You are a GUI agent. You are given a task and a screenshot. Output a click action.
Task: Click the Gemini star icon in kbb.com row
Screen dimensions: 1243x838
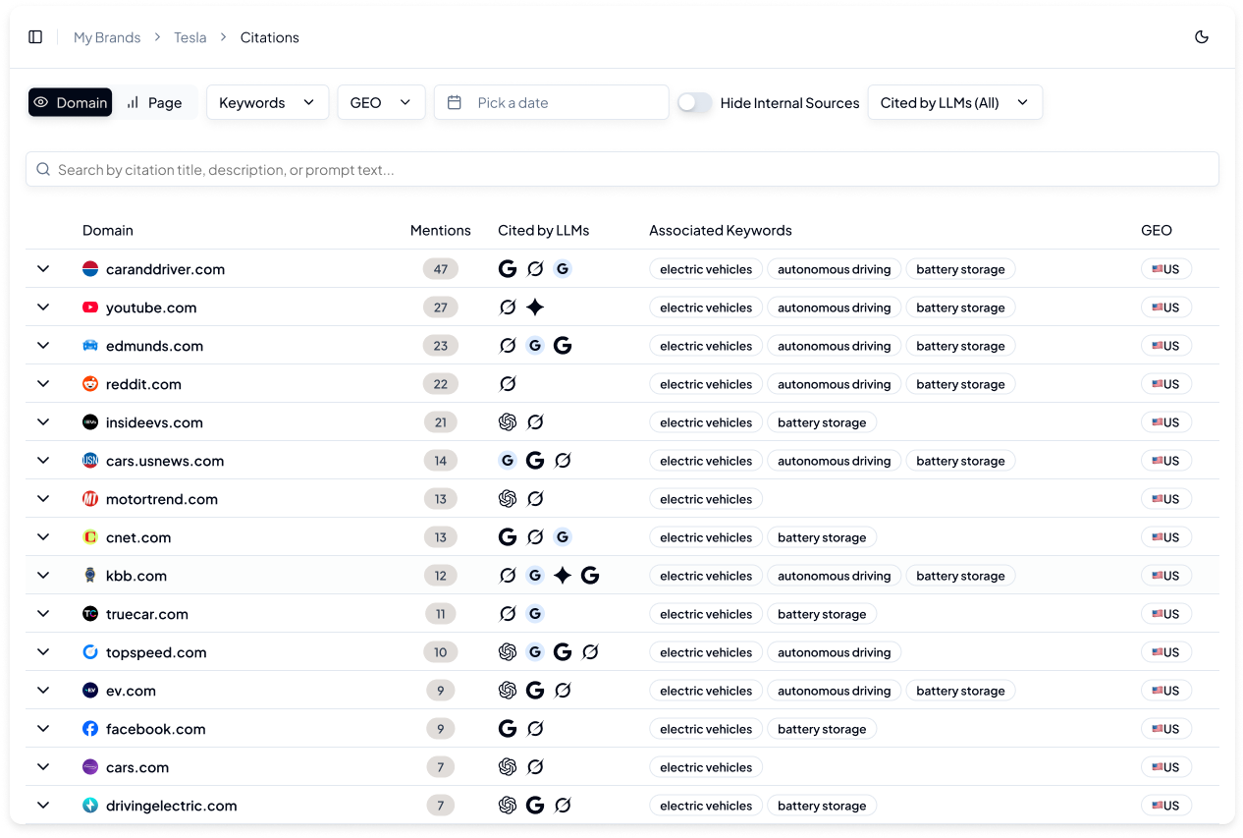(x=563, y=576)
